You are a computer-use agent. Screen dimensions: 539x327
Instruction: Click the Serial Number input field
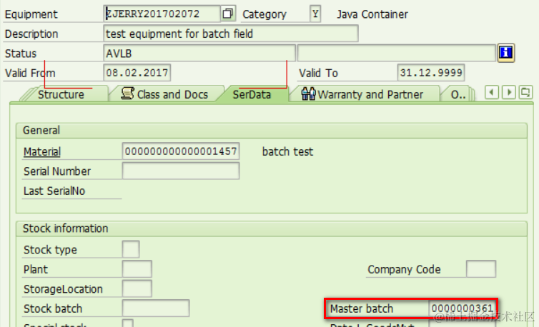181,171
